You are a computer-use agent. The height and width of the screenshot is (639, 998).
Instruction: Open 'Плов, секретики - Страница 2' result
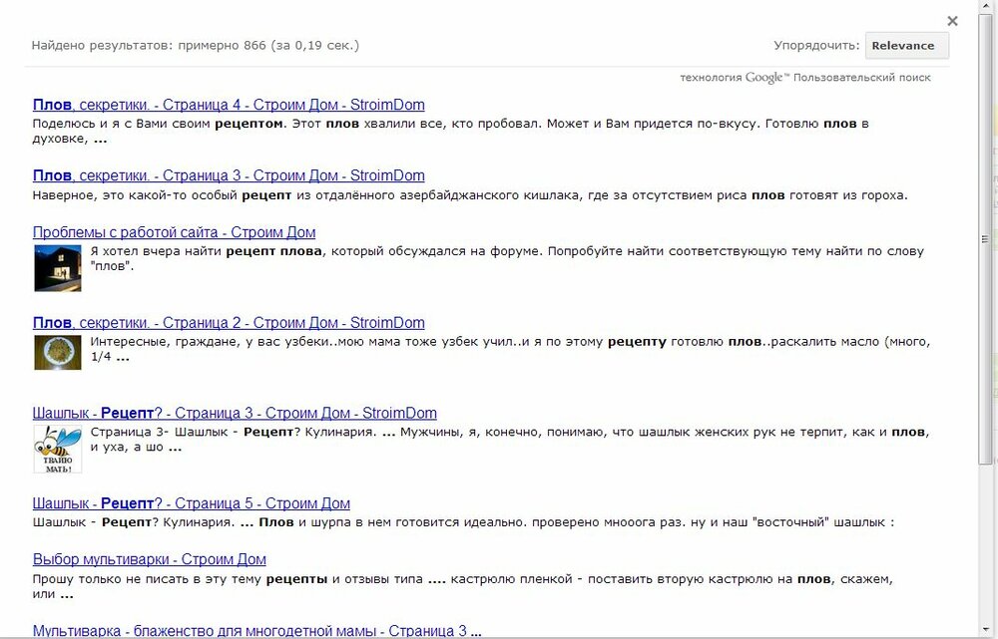229,323
